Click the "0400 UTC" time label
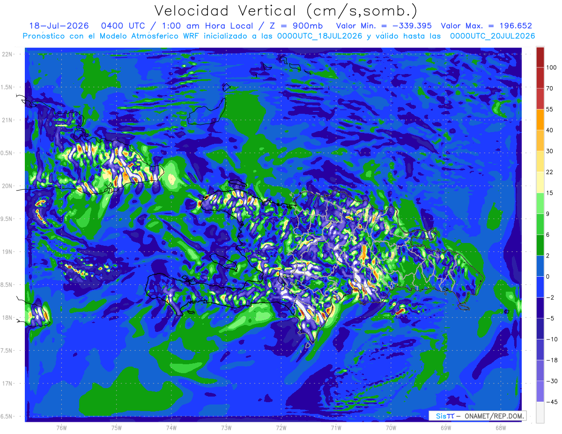The width and height of the screenshot is (562, 434). pos(123,26)
